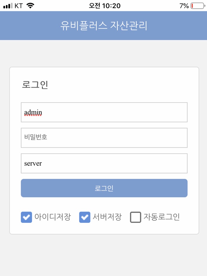
Task: Select the 비밀번호 password input field
Action: pyautogui.click(x=104, y=138)
